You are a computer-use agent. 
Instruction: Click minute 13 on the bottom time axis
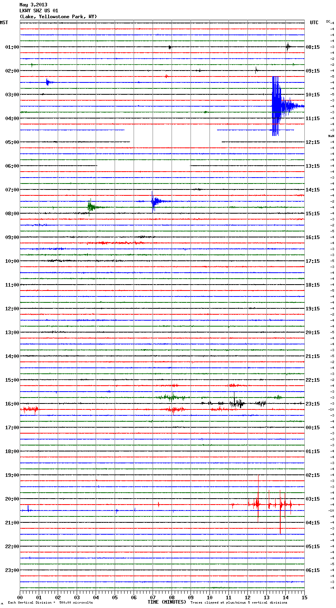point(267,597)
